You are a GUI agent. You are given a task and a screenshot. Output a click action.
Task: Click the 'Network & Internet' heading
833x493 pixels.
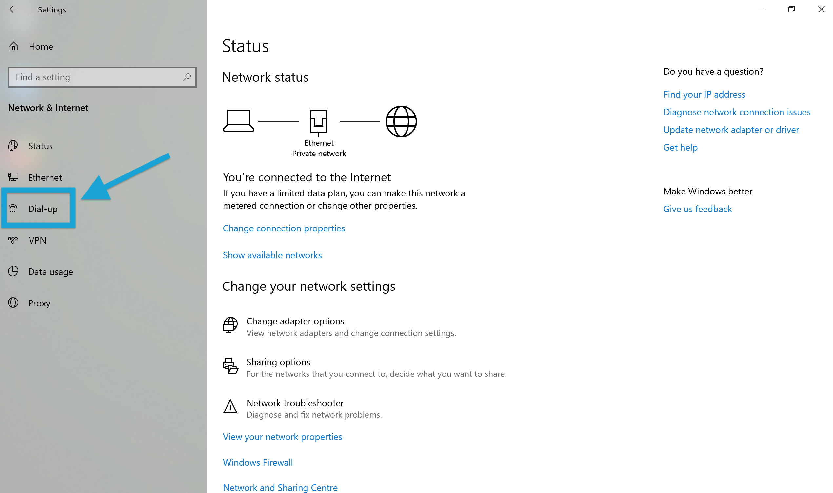click(48, 108)
